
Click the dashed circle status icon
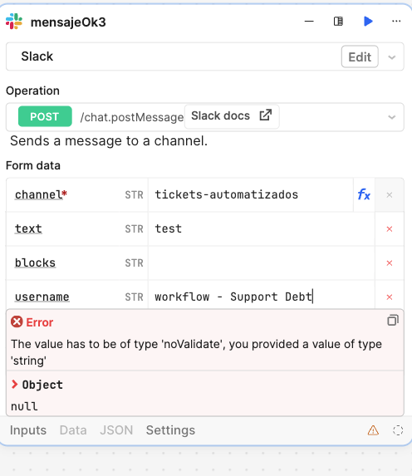pos(398,430)
